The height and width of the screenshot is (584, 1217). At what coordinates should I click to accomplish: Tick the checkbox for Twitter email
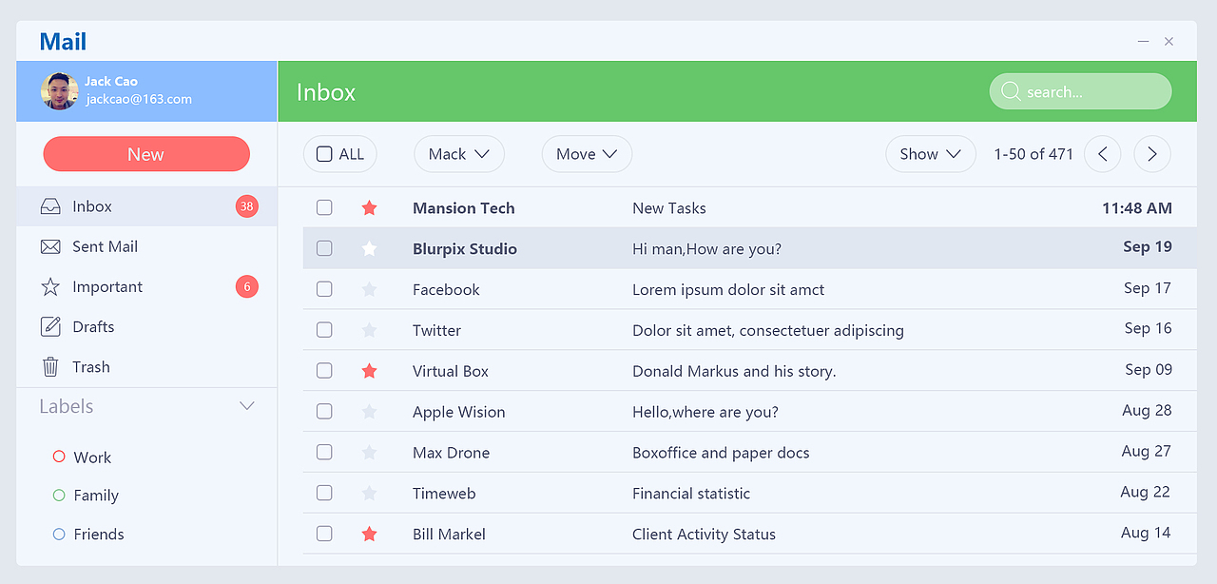[324, 330]
